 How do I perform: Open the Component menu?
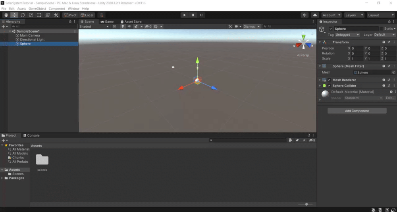57,9
